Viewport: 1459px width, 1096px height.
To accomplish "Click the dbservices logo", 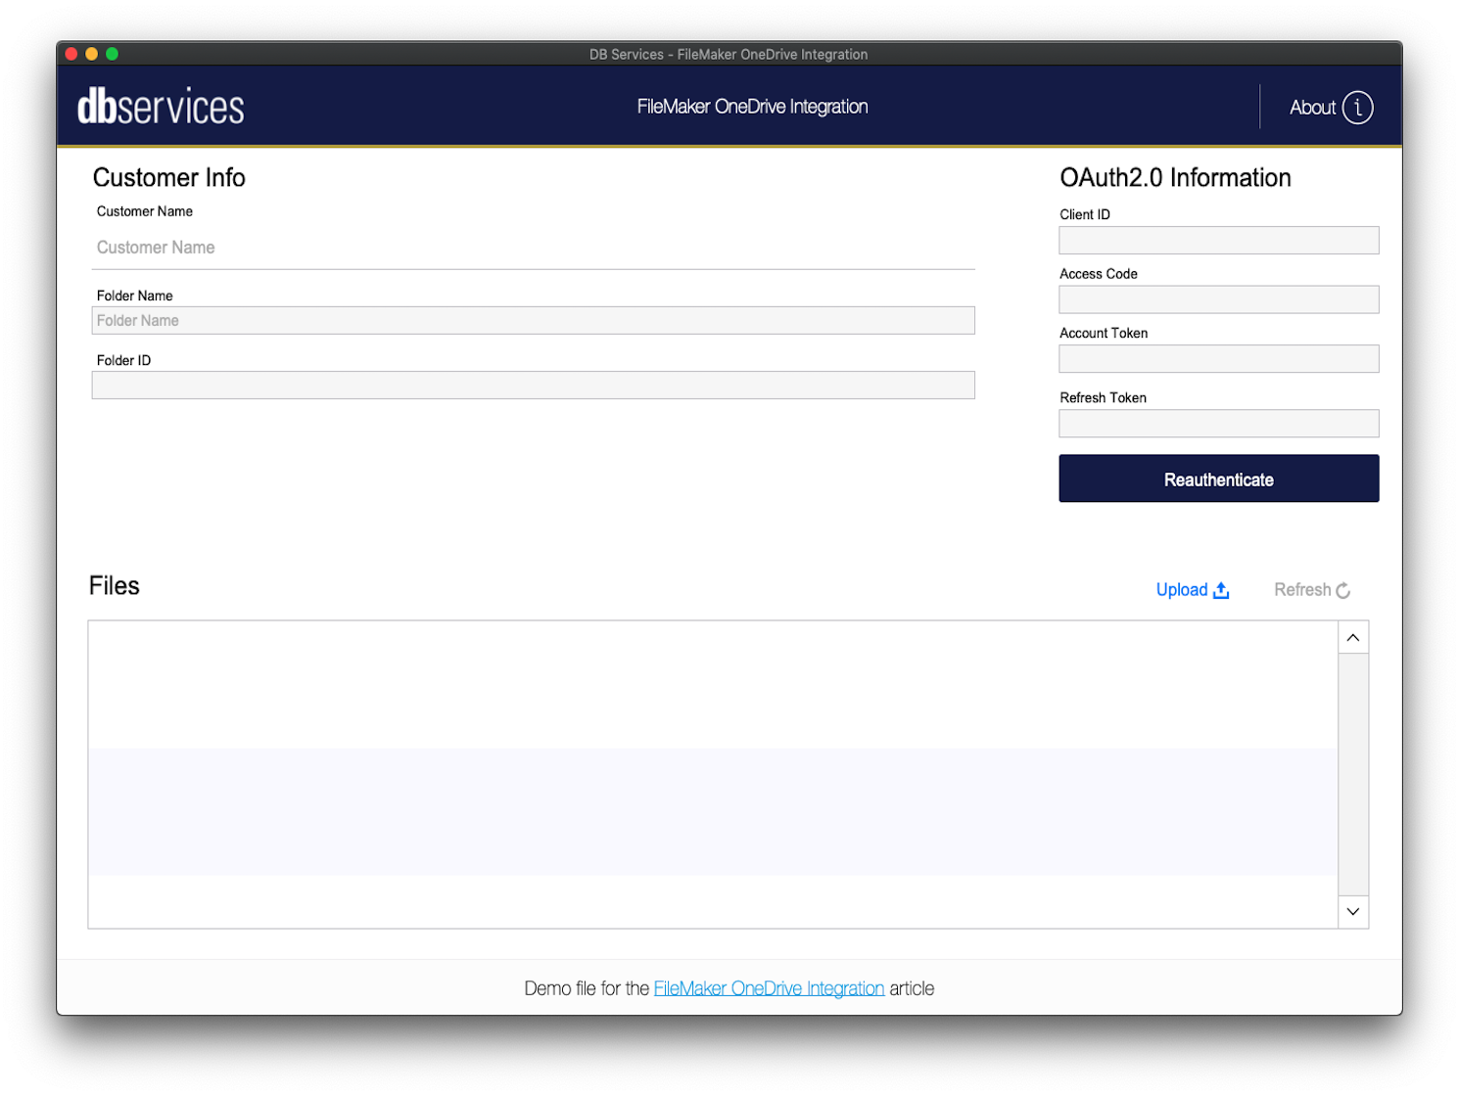I will [161, 107].
